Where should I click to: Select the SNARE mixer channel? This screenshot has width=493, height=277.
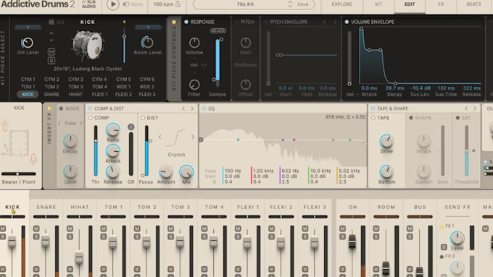click(46, 207)
